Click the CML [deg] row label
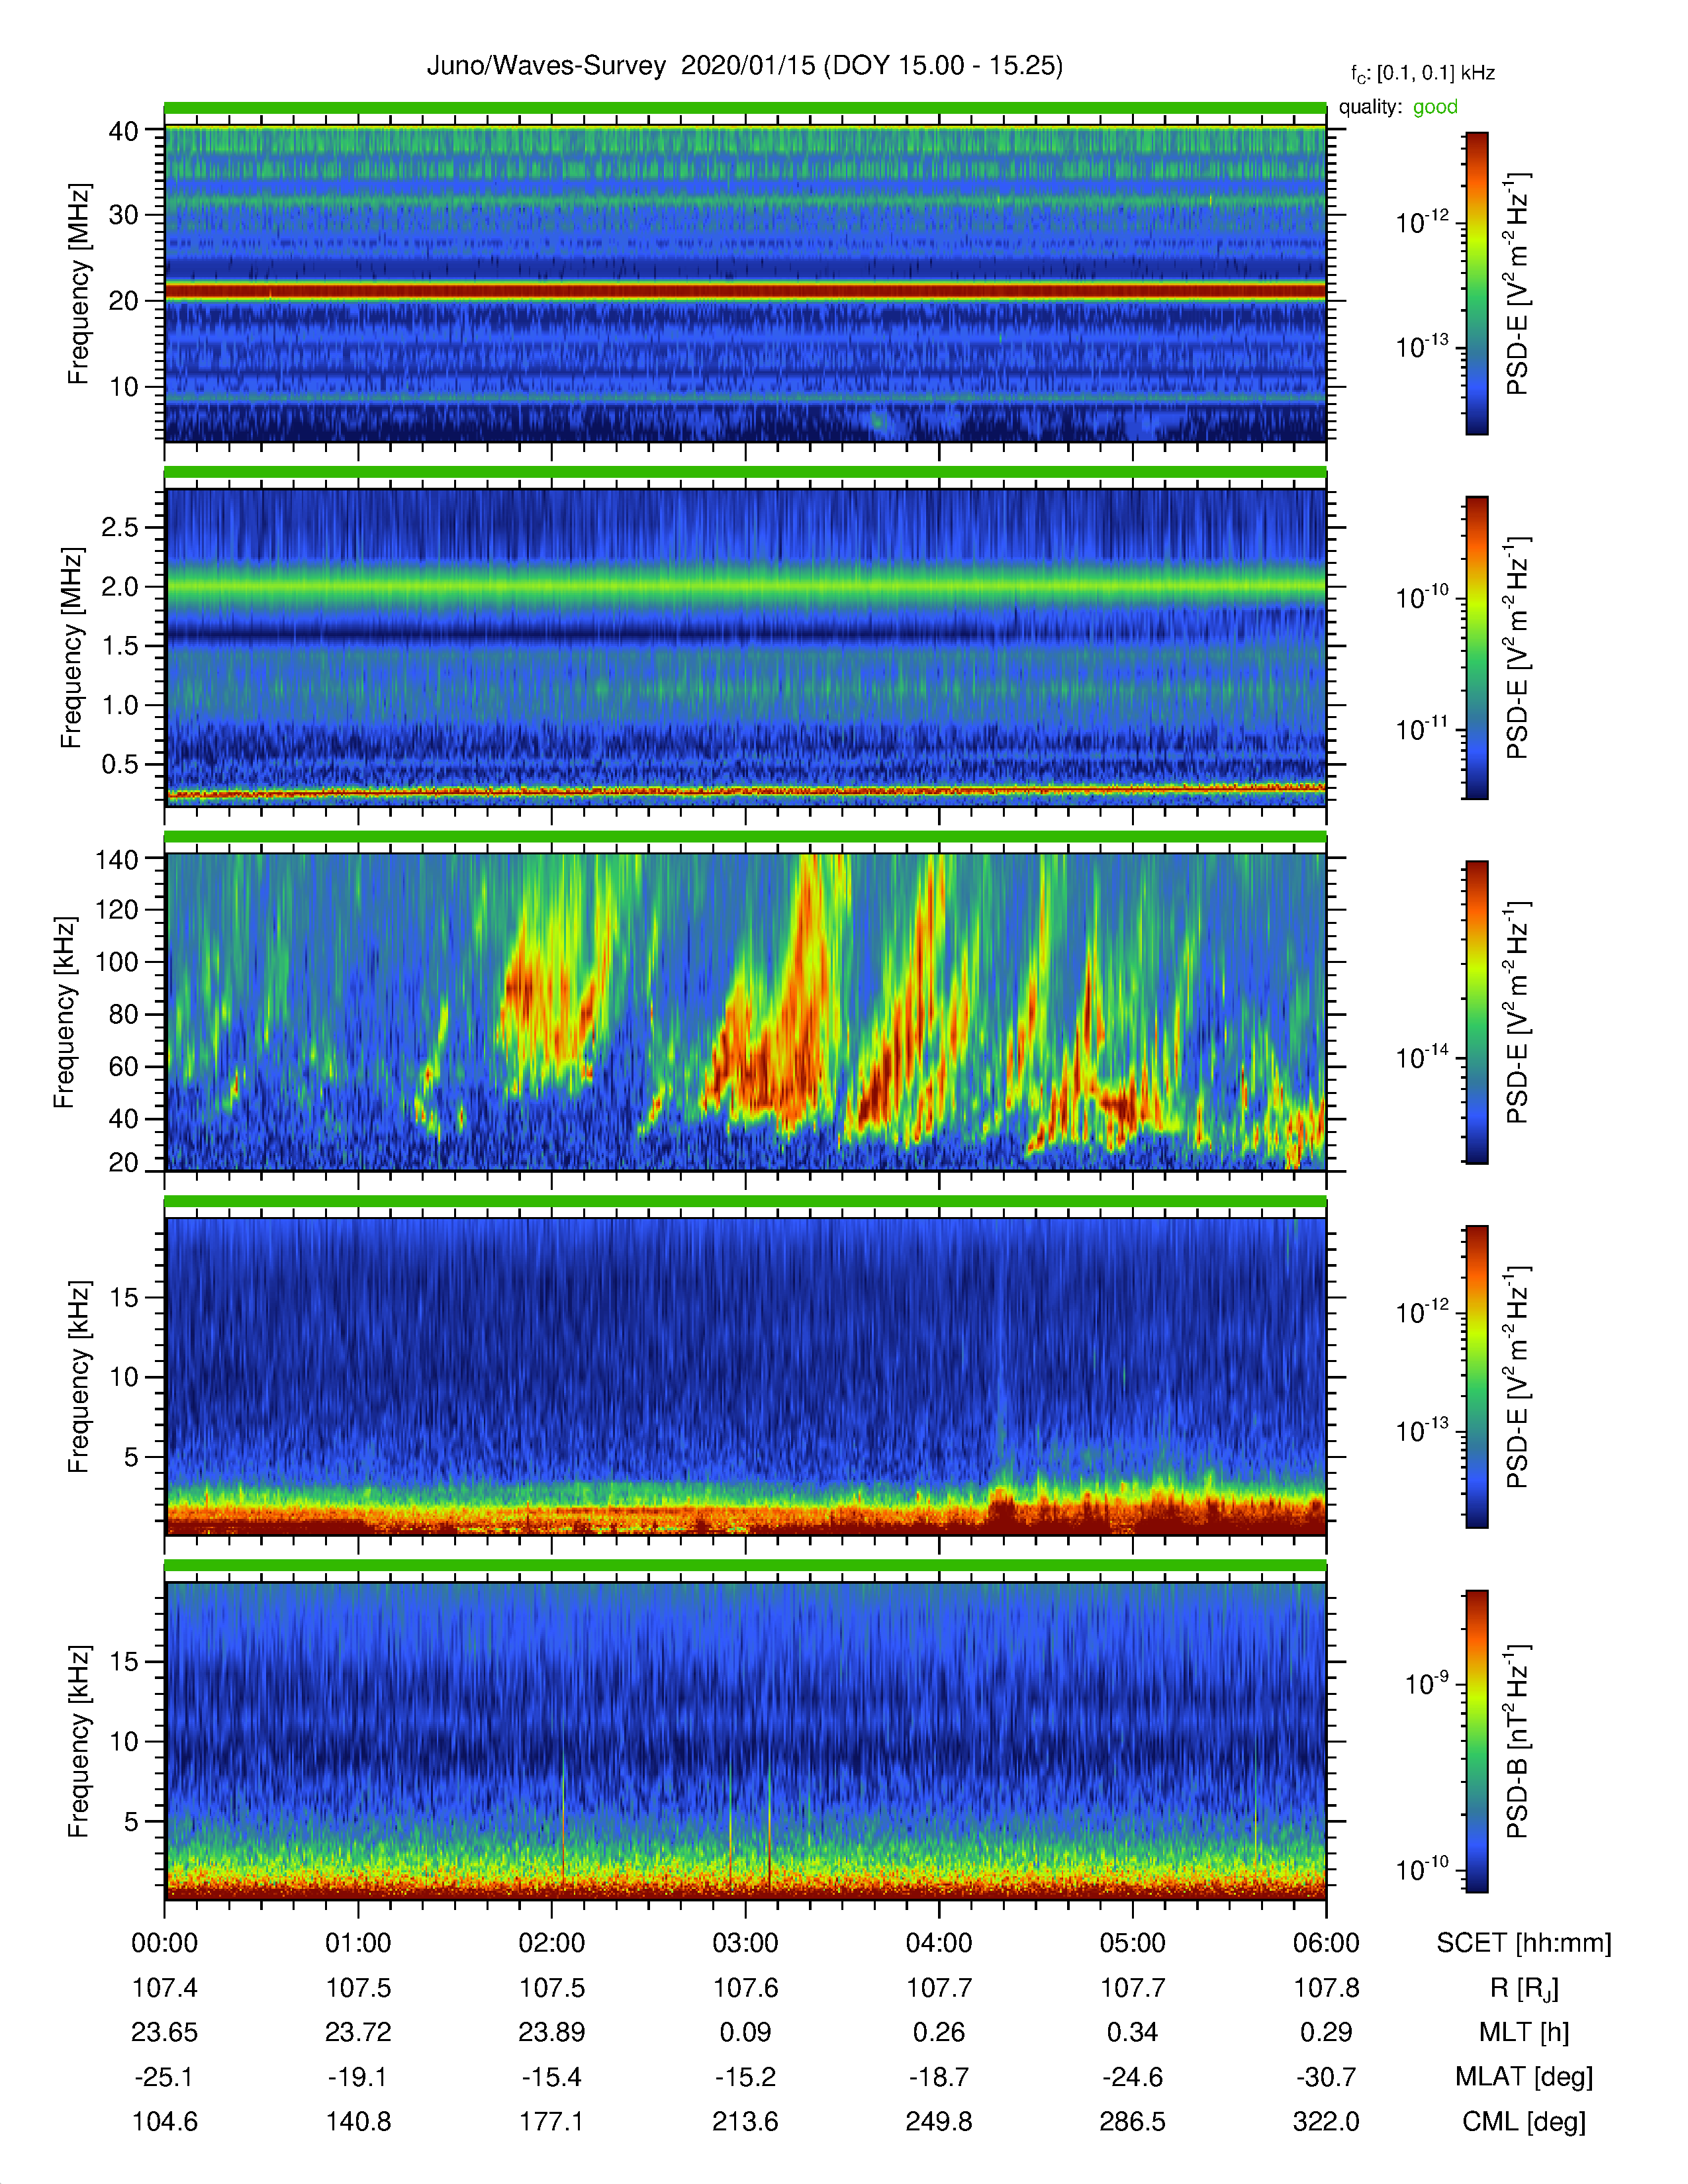 (x=1524, y=2122)
